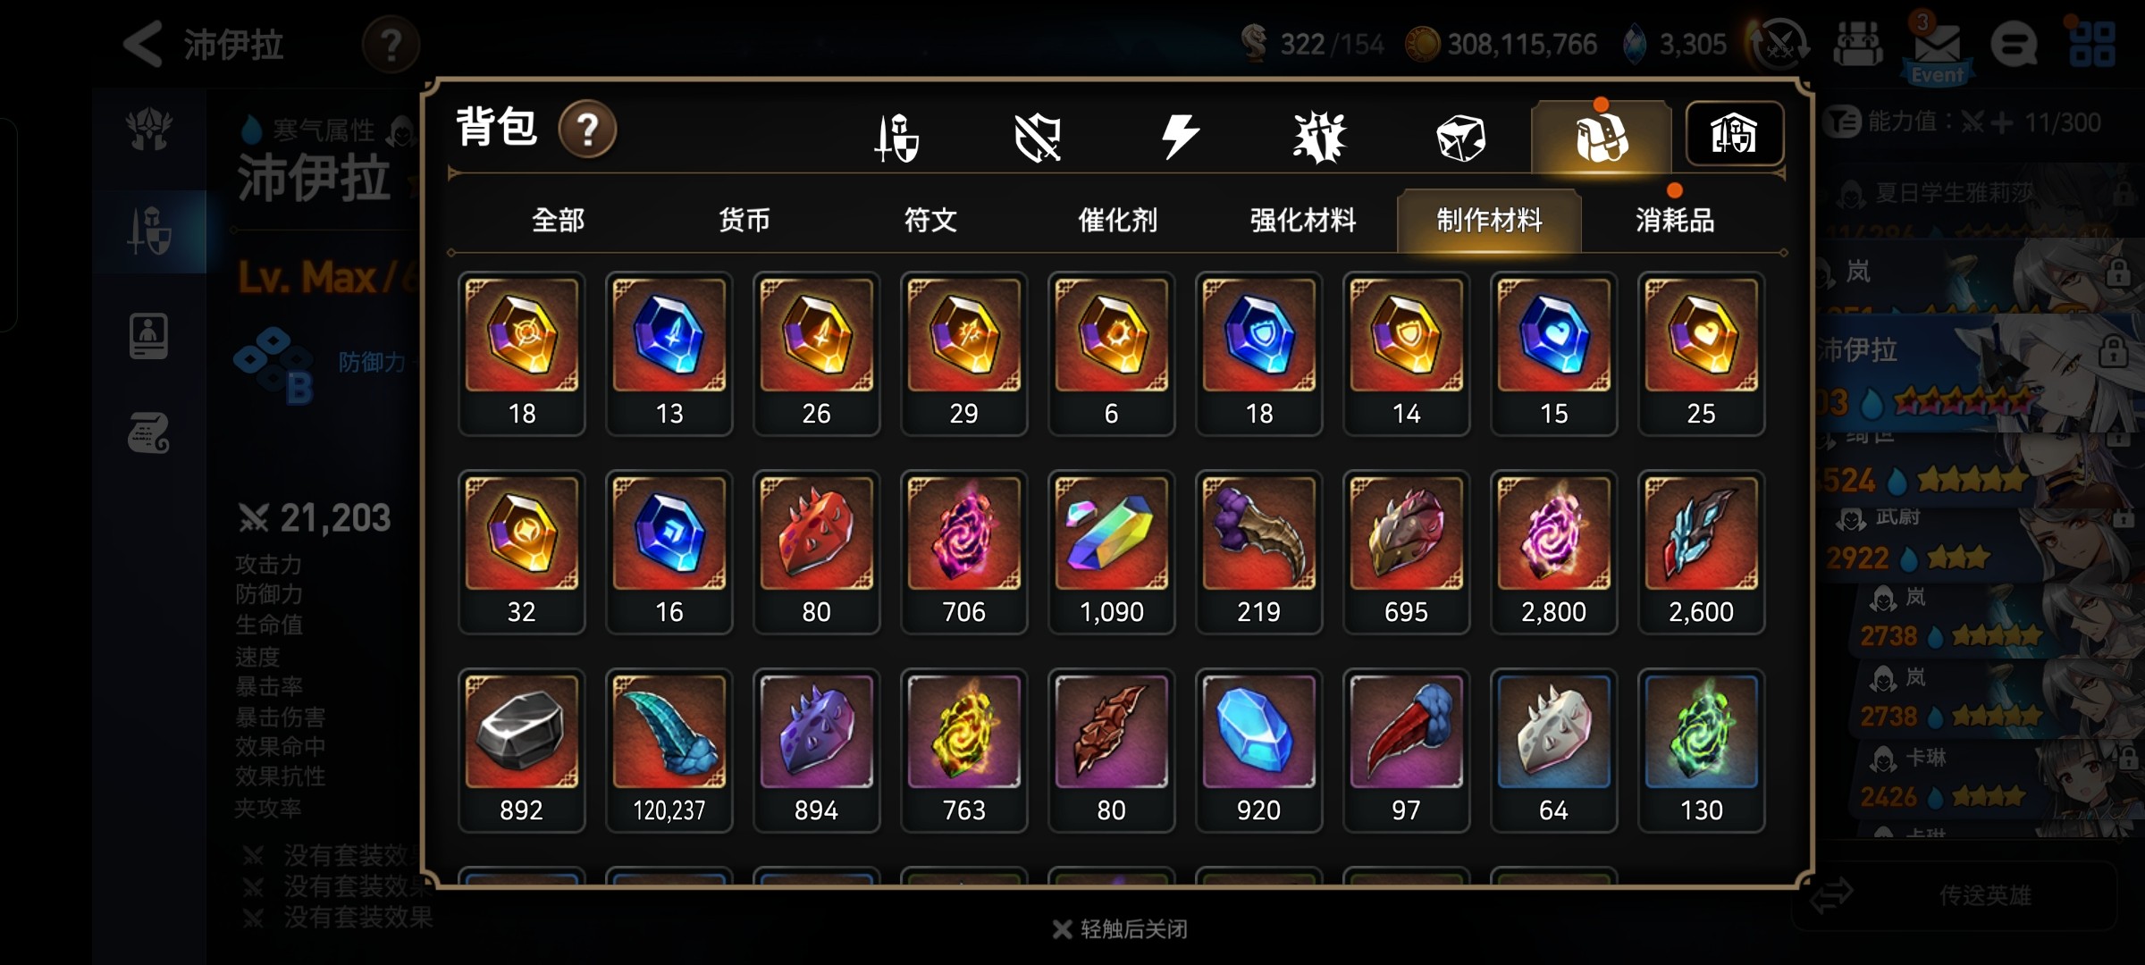Screen dimensions: 2145x965
Task: Open the dice-shaped artifact category icon
Action: point(1460,138)
